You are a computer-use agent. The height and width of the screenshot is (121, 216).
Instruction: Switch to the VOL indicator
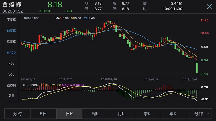pos(11,74)
